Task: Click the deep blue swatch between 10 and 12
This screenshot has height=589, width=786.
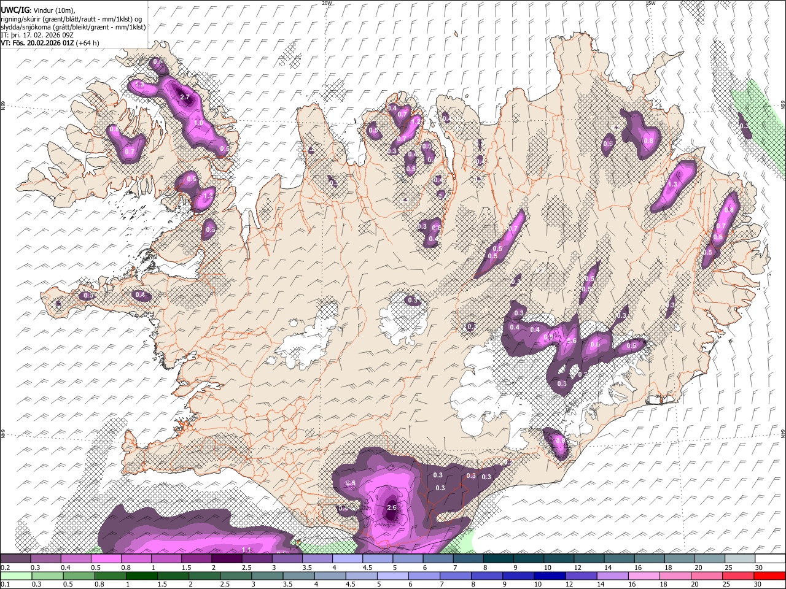Action: (550, 576)
